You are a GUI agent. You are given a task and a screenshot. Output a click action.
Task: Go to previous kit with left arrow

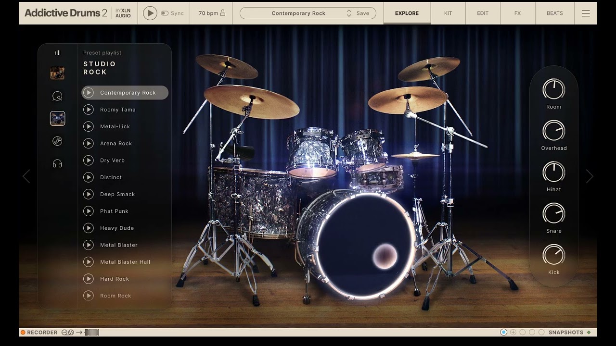click(26, 176)
